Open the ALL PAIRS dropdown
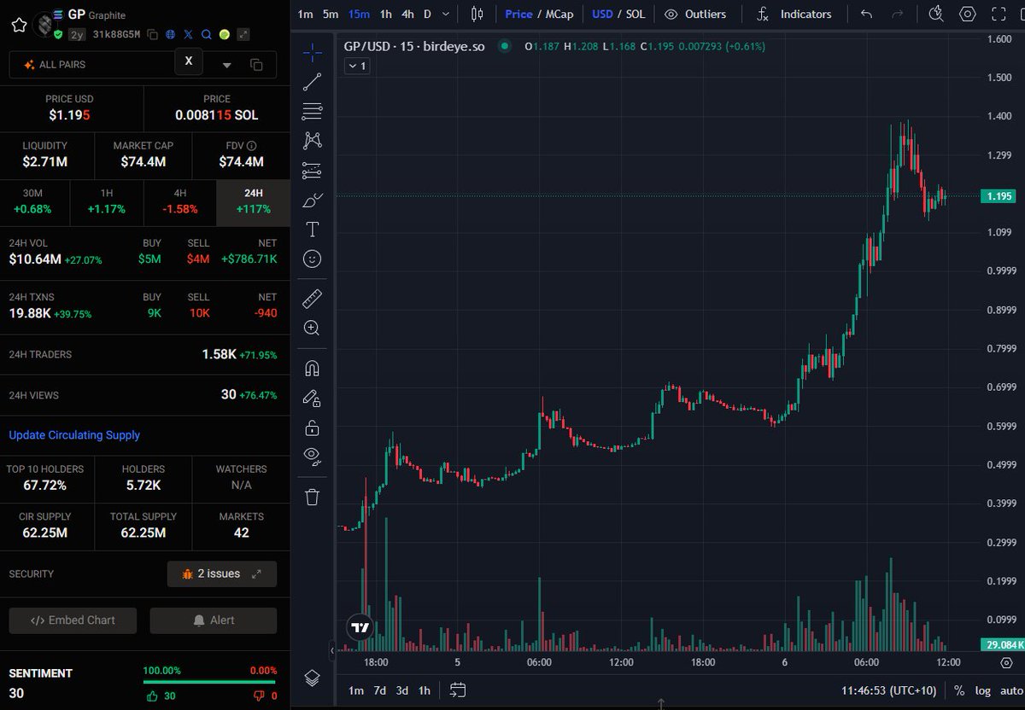 (x=227, y=65)
